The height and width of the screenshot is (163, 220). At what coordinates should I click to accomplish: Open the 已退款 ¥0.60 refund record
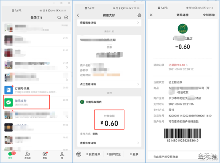coord(178,65)
